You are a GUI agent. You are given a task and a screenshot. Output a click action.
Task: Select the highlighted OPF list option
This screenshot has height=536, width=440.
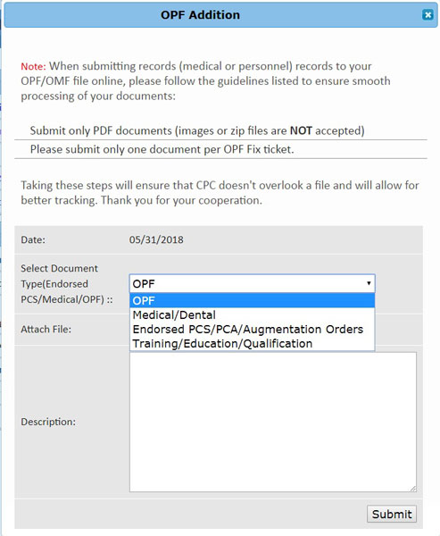(x=252, y=301)
